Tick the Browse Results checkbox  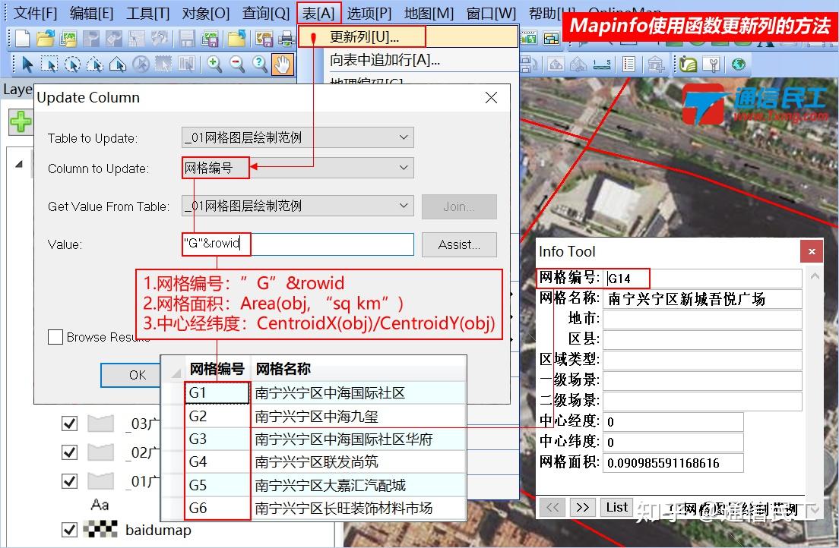tap(55, 337)
